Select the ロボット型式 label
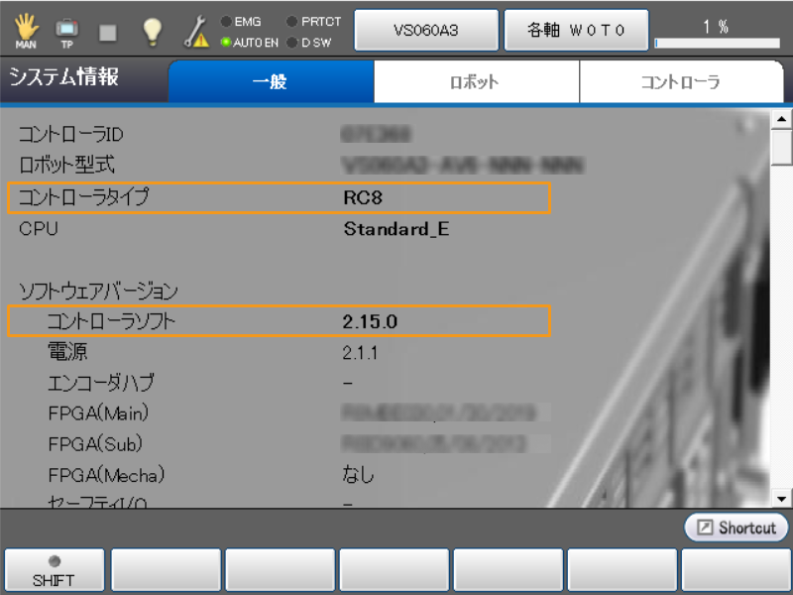 coord(66,165)
